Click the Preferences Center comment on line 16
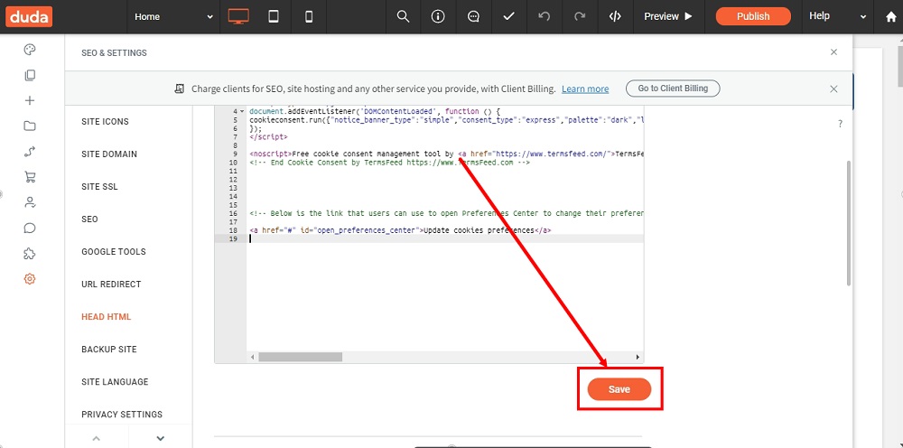The height and width of the screenshot is (448, 903). [x=446, y=213]
